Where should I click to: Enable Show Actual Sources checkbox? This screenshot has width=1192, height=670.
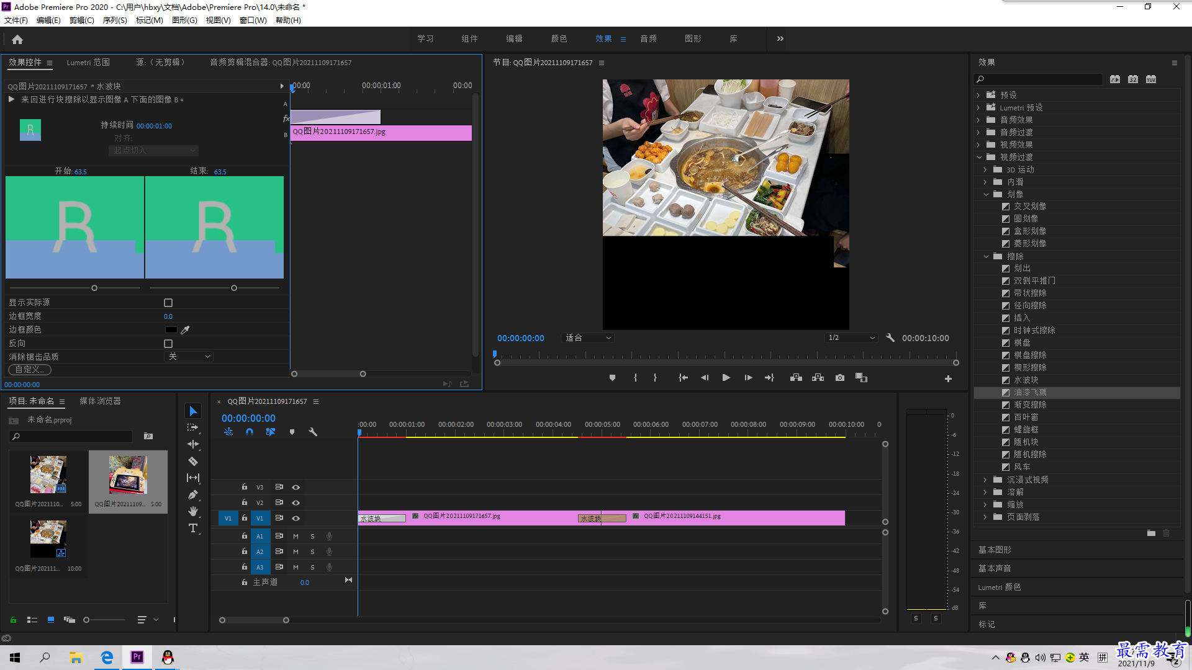168,303
